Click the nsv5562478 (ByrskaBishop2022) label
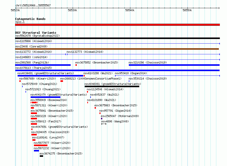 [37, 36]
